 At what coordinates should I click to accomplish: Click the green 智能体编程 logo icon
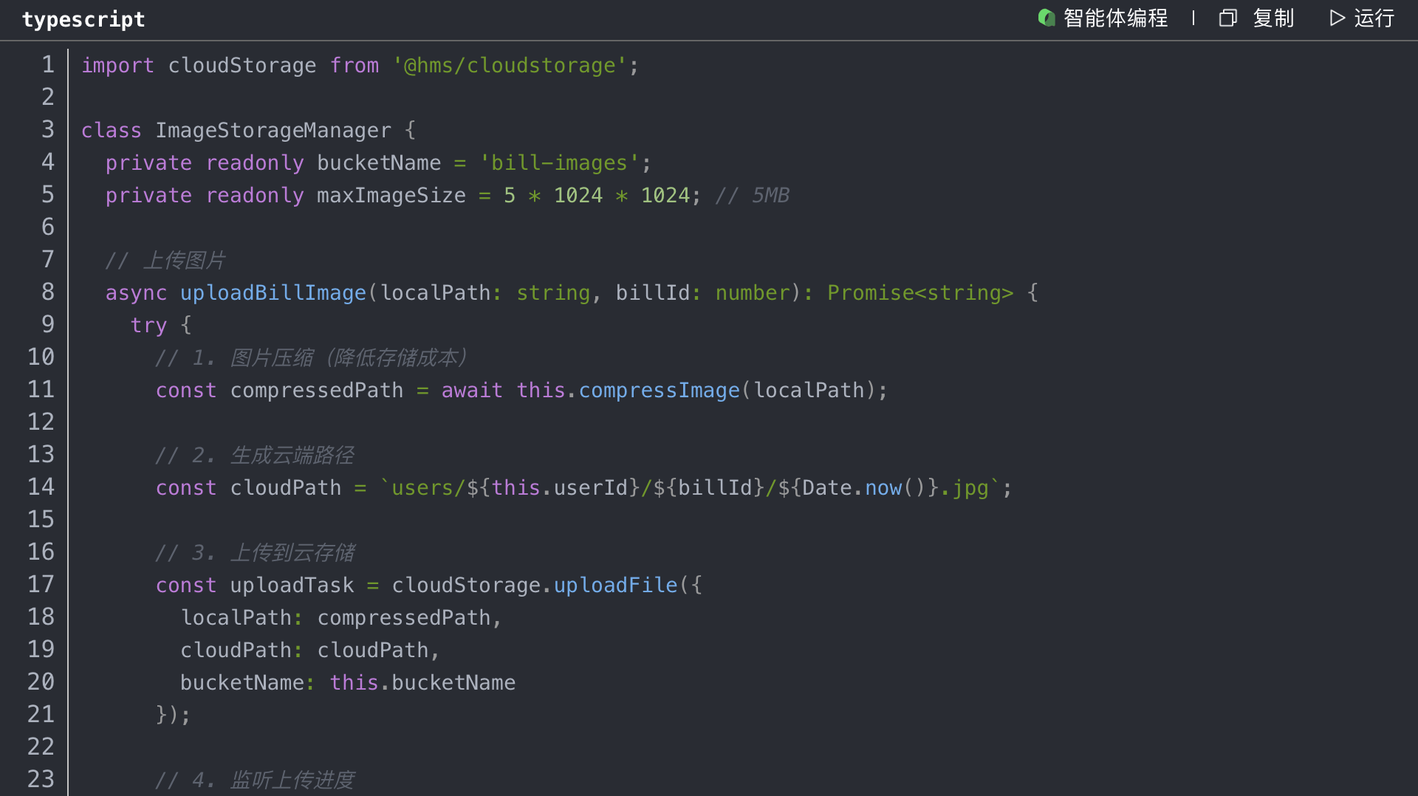tap(1046, 18)
